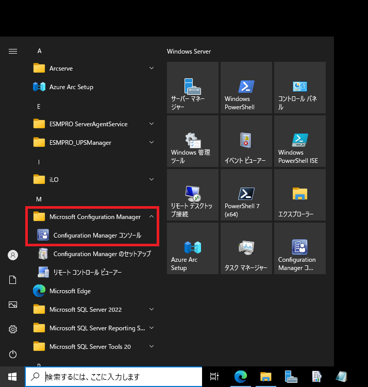Open the Control Panel tile
The image size is (368, 387).
click(299, 88)
